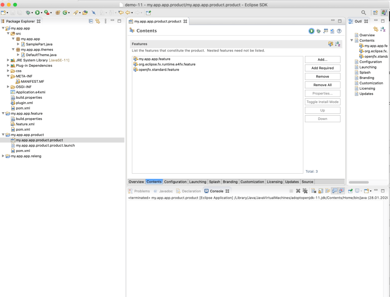Toggle Console scroll lock button
390x297 pixels.
[321, 191]
